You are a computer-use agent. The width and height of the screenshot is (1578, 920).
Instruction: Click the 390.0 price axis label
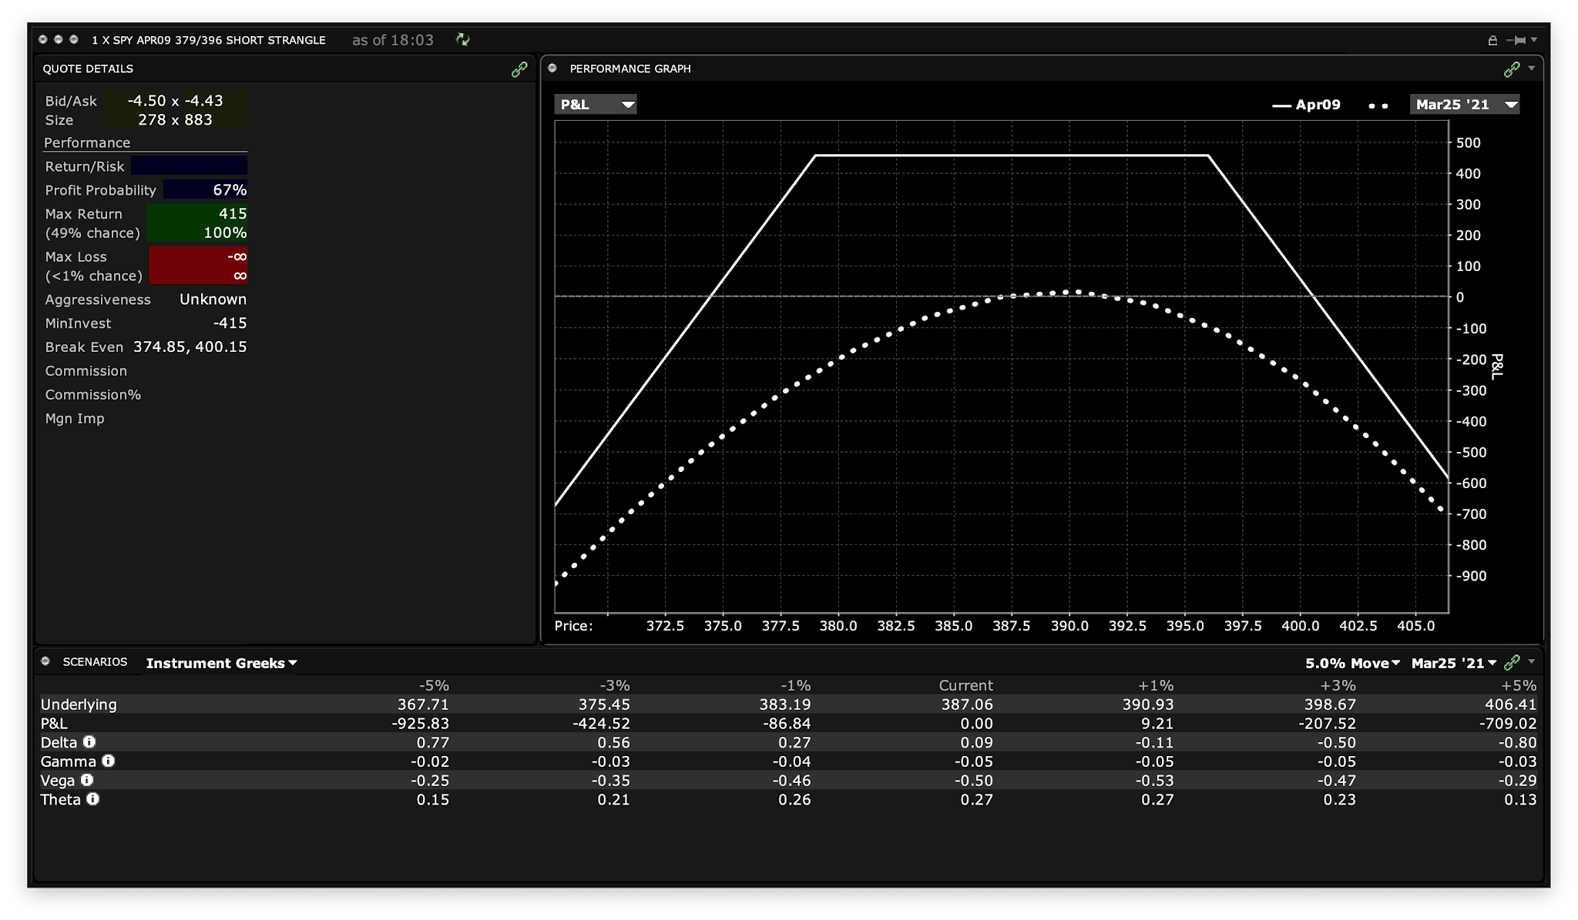[1069, 626]
